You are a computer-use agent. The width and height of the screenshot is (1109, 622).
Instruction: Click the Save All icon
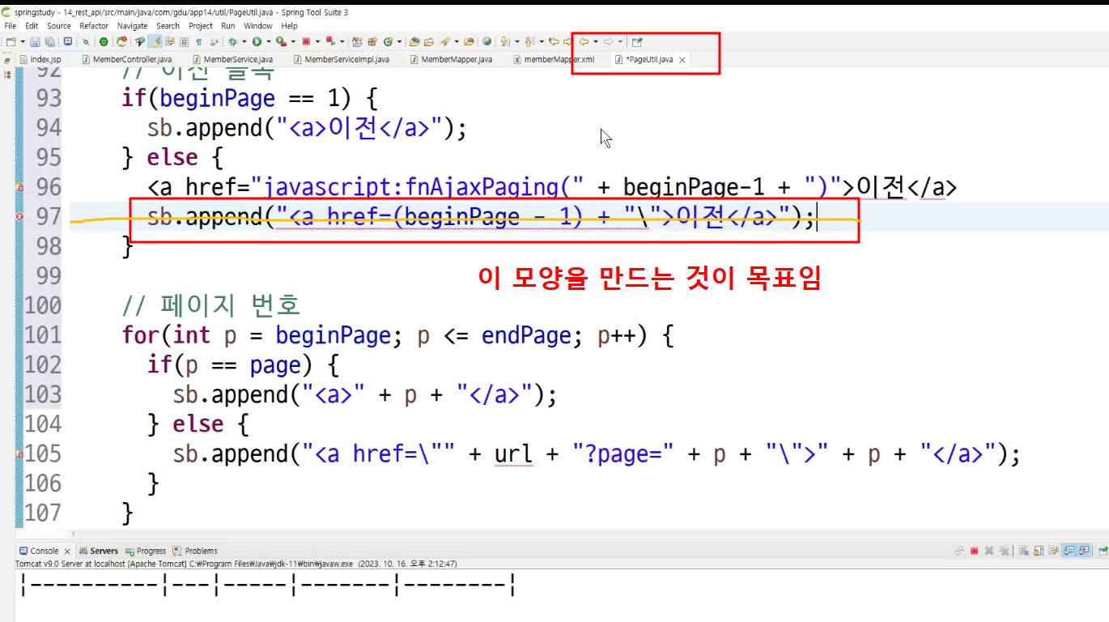pos(49,41)
